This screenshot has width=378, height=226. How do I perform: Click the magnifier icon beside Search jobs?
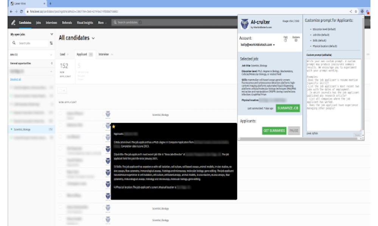pos(14,43)
